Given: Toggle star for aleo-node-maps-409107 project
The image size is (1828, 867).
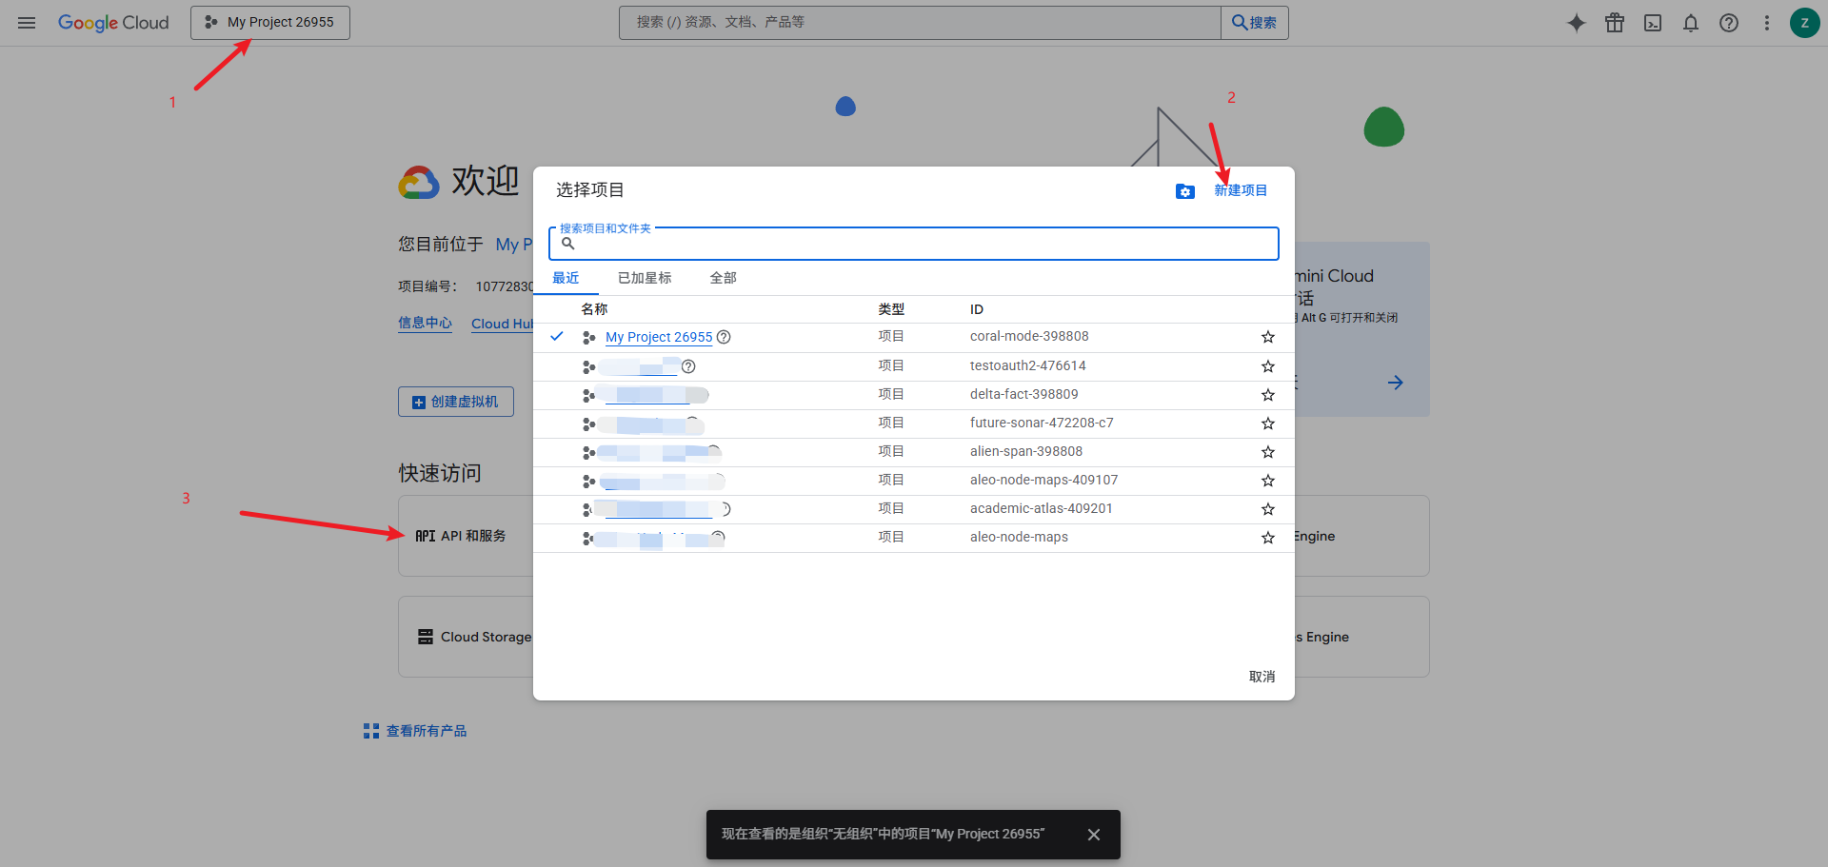Looking at the screenshot, I should (x=1268, y=481).
